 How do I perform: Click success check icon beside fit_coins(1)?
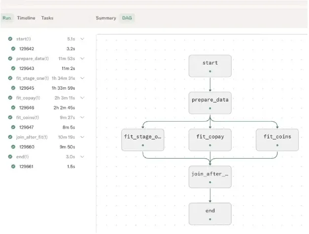tap(10, 117)
